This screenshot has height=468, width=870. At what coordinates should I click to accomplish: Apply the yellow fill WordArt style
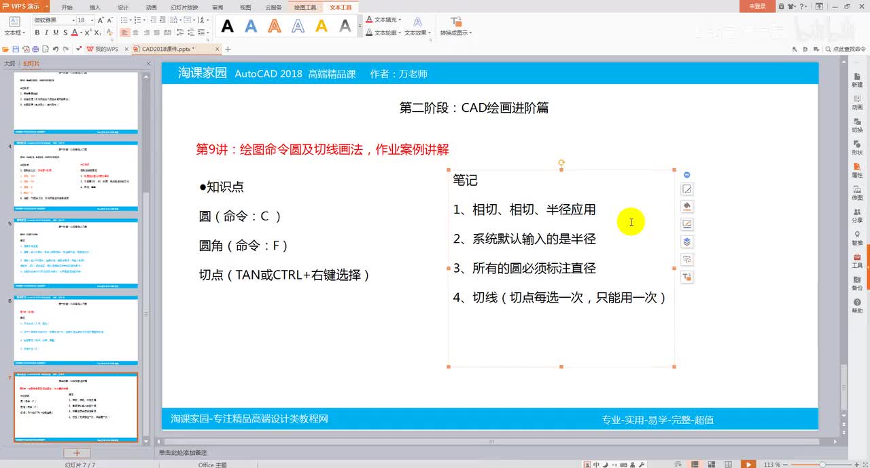coord(321,26)
